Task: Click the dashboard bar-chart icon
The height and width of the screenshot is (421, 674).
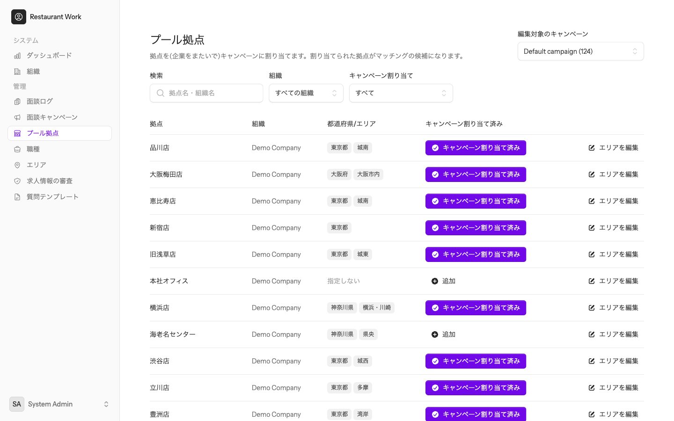Action: (17, 56)
